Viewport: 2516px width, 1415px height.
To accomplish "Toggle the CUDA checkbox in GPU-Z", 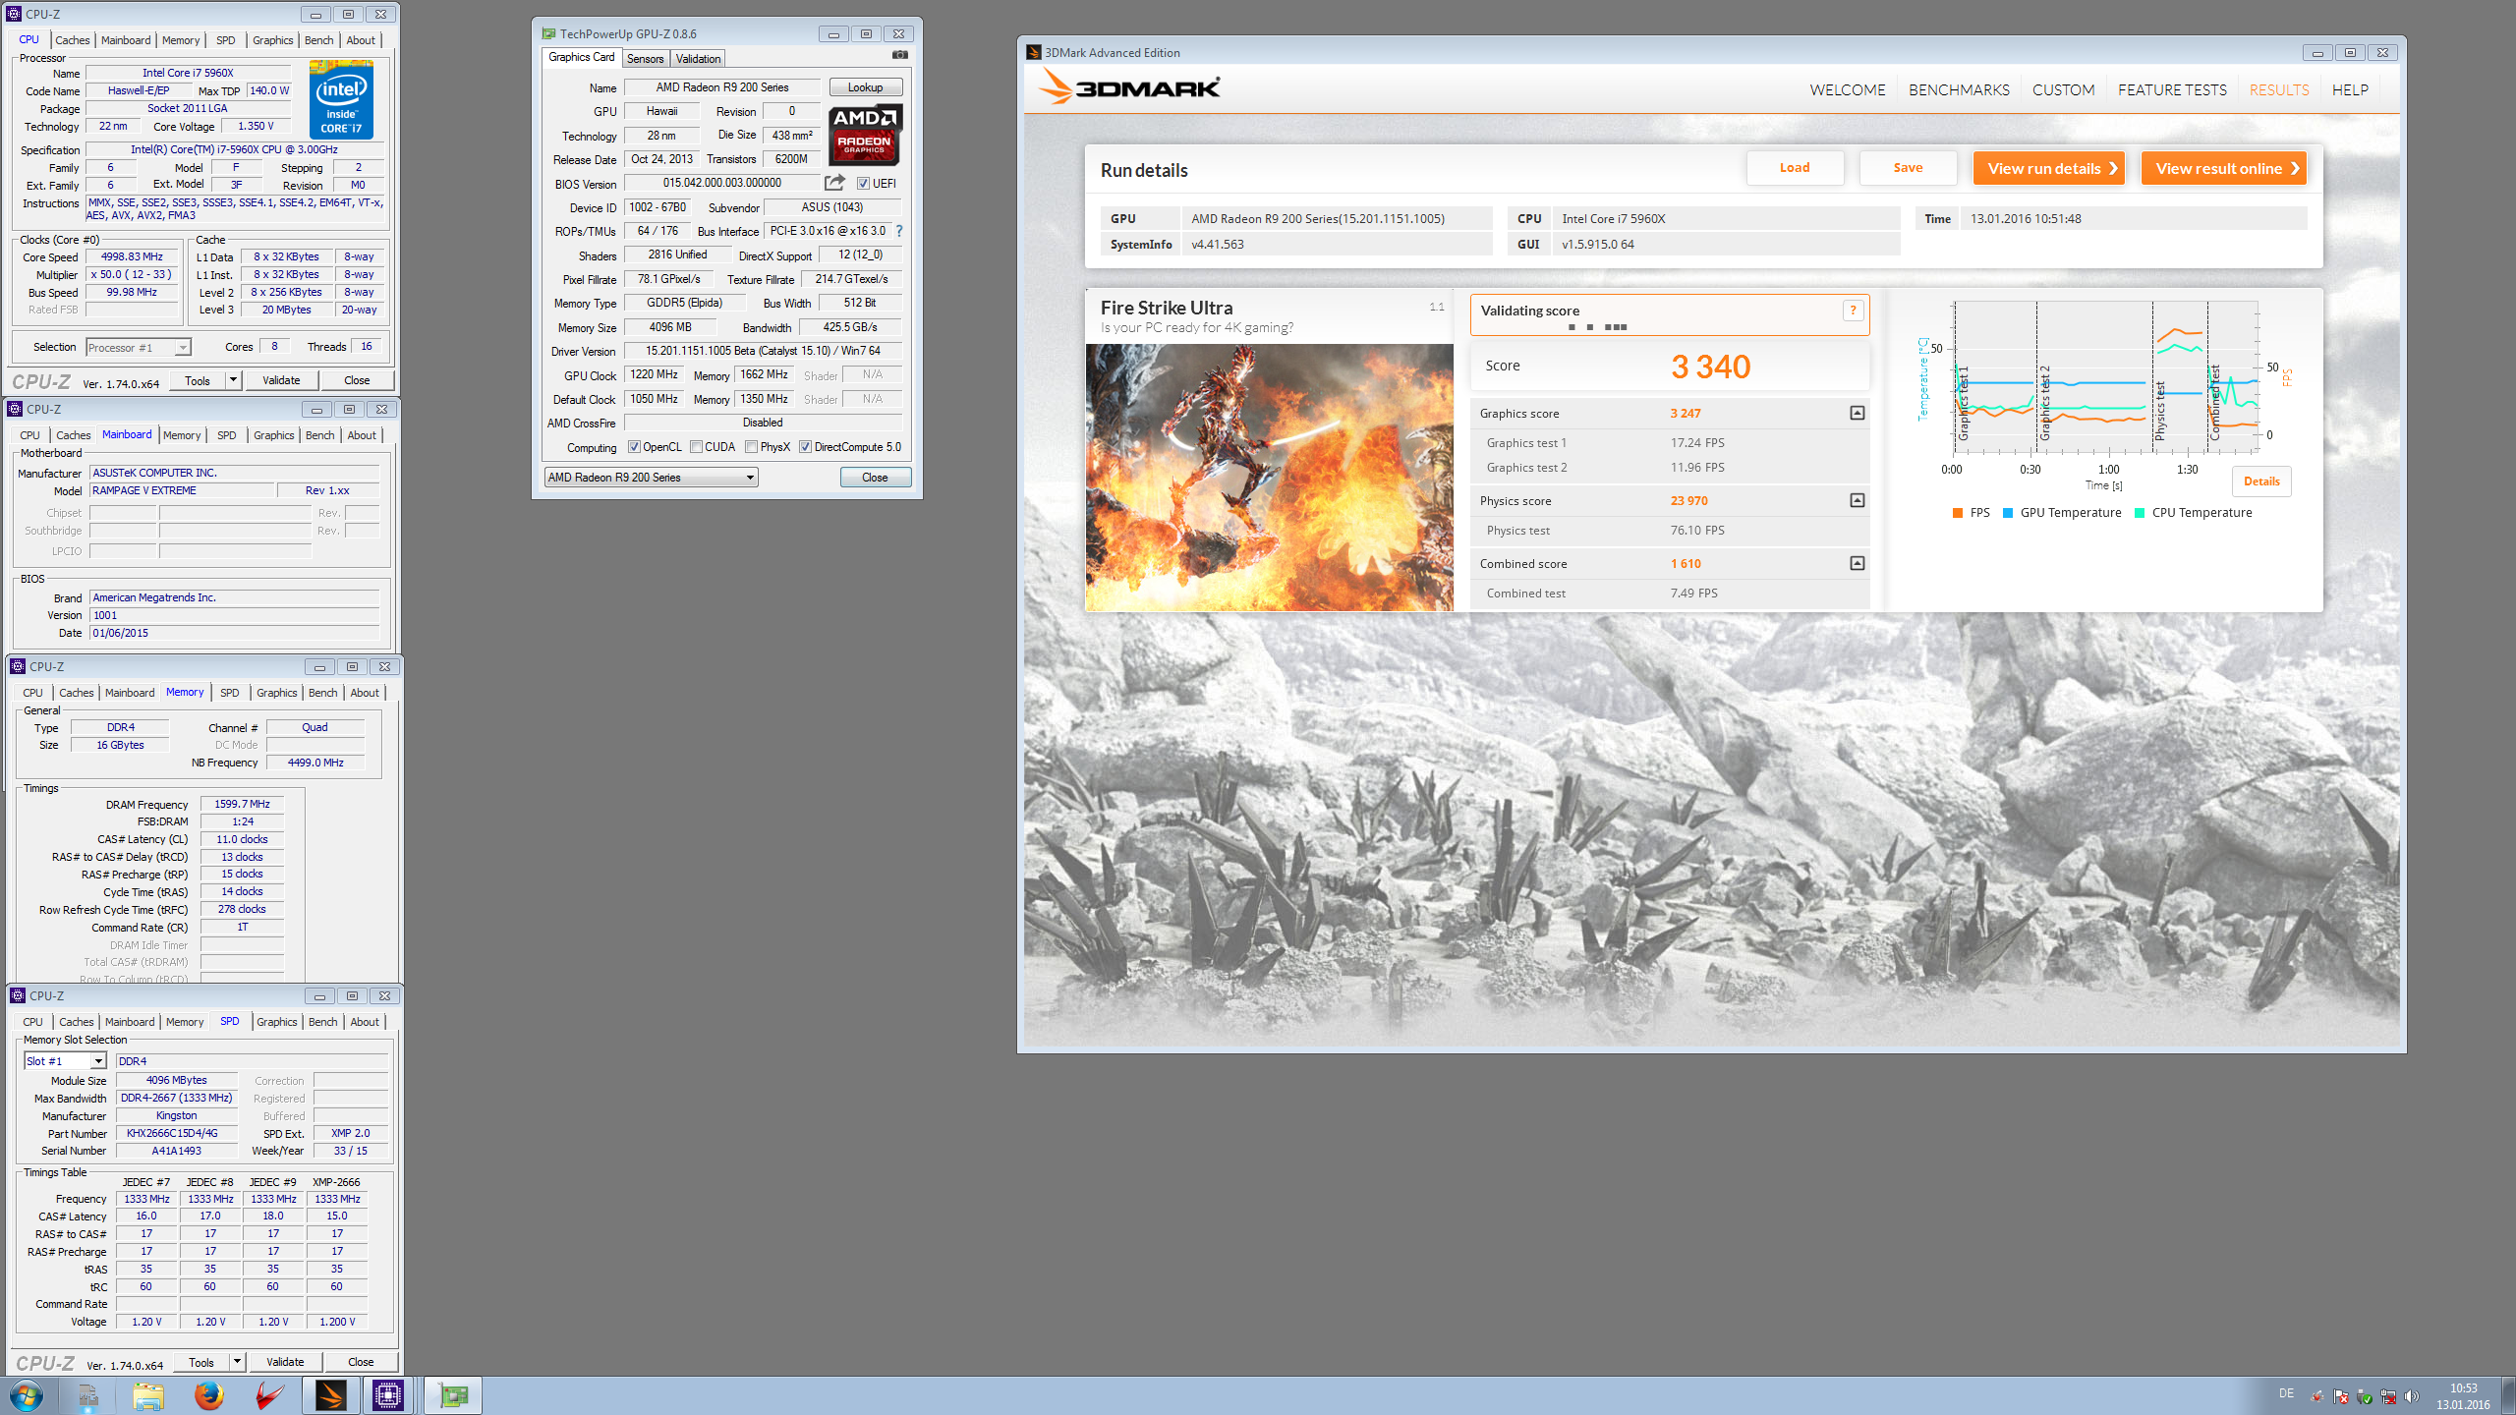I will click(696, 447).
